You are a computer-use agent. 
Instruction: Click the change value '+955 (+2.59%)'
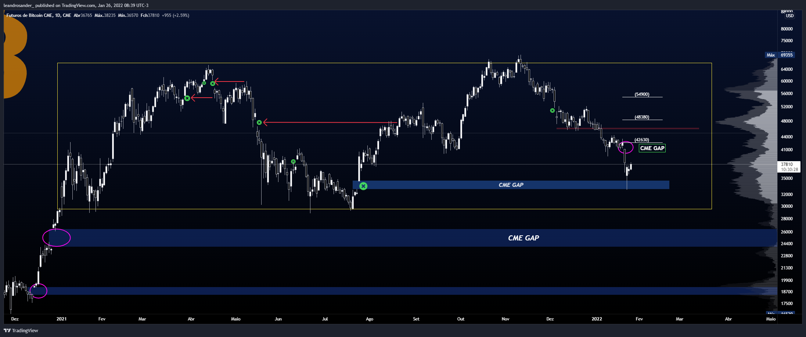(x=176, y=15)
